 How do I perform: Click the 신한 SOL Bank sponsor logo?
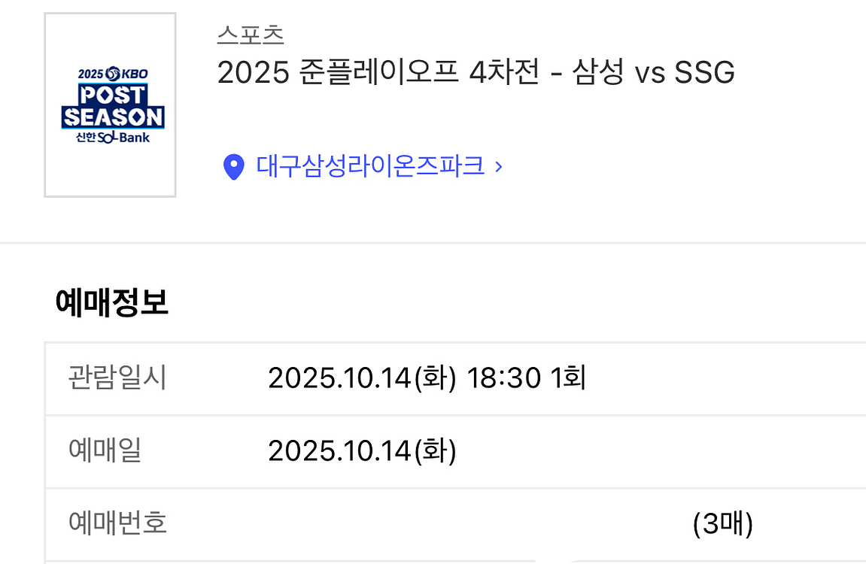[113, 138]
